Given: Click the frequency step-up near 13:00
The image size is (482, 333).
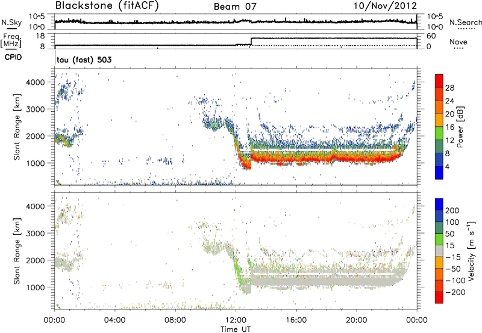Looking at the screenshot, I should [251, 41].
